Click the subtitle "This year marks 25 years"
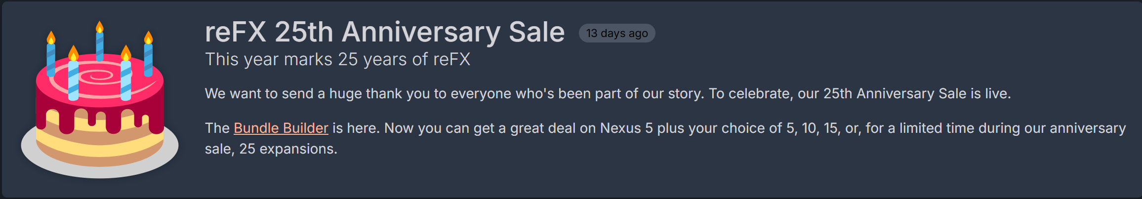The width and height of the screenshot is (1142, 199). pos(337,60)
